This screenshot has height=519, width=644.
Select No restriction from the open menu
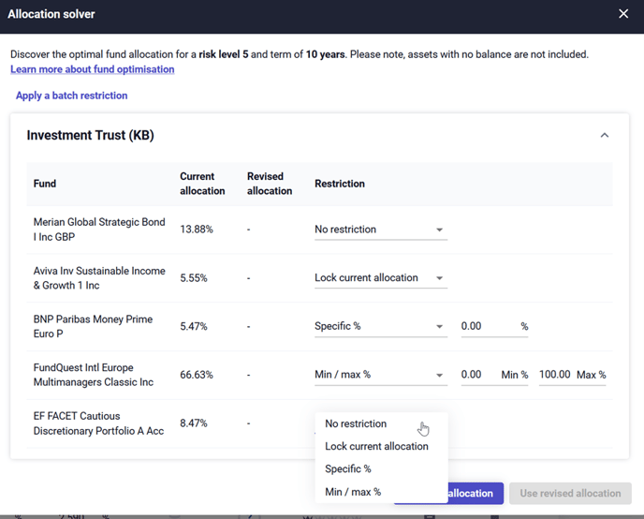click(x=356, y=424)
